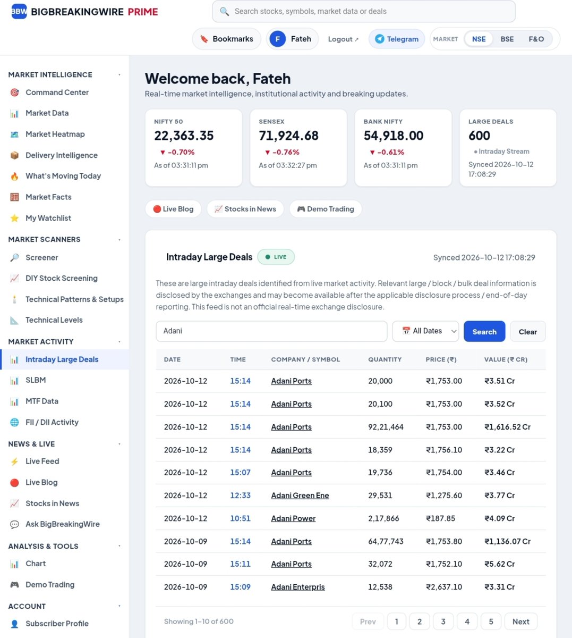572x638 pixels.
Task: Go to page 2 of results
Action: pos(420,622)
